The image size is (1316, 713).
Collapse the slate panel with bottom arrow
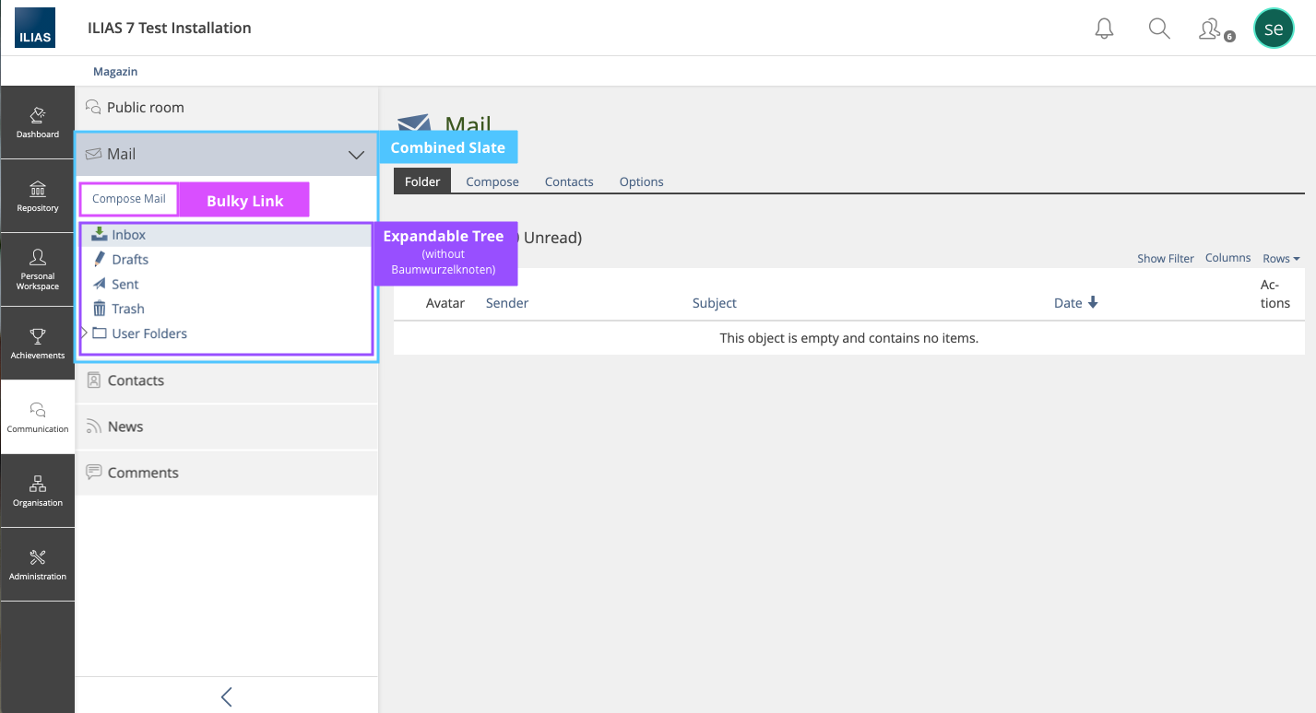pos(227,696)
